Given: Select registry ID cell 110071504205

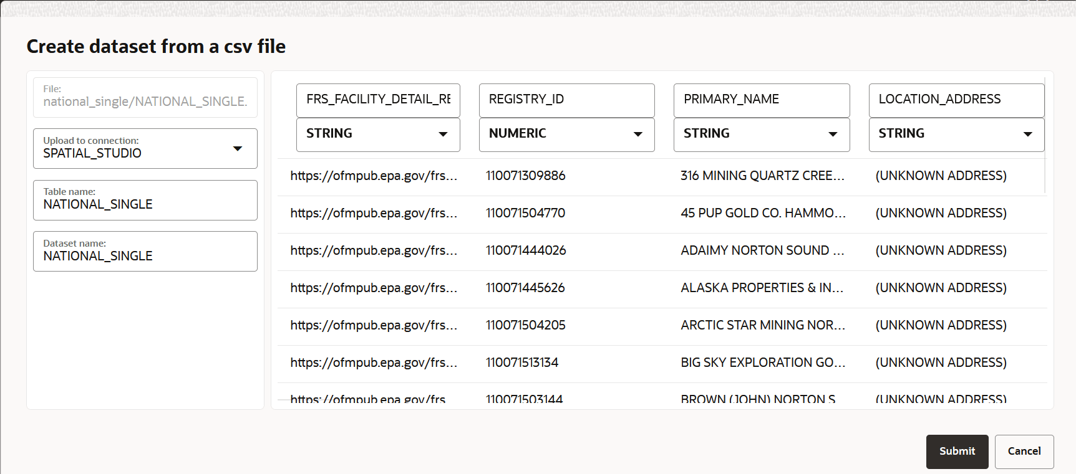Looking at the screenshot, I should point(526,325).
